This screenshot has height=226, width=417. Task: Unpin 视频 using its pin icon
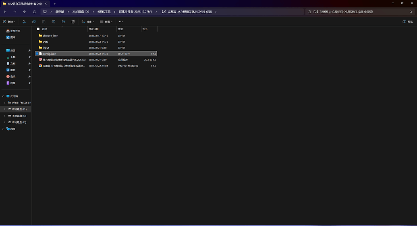29,83
